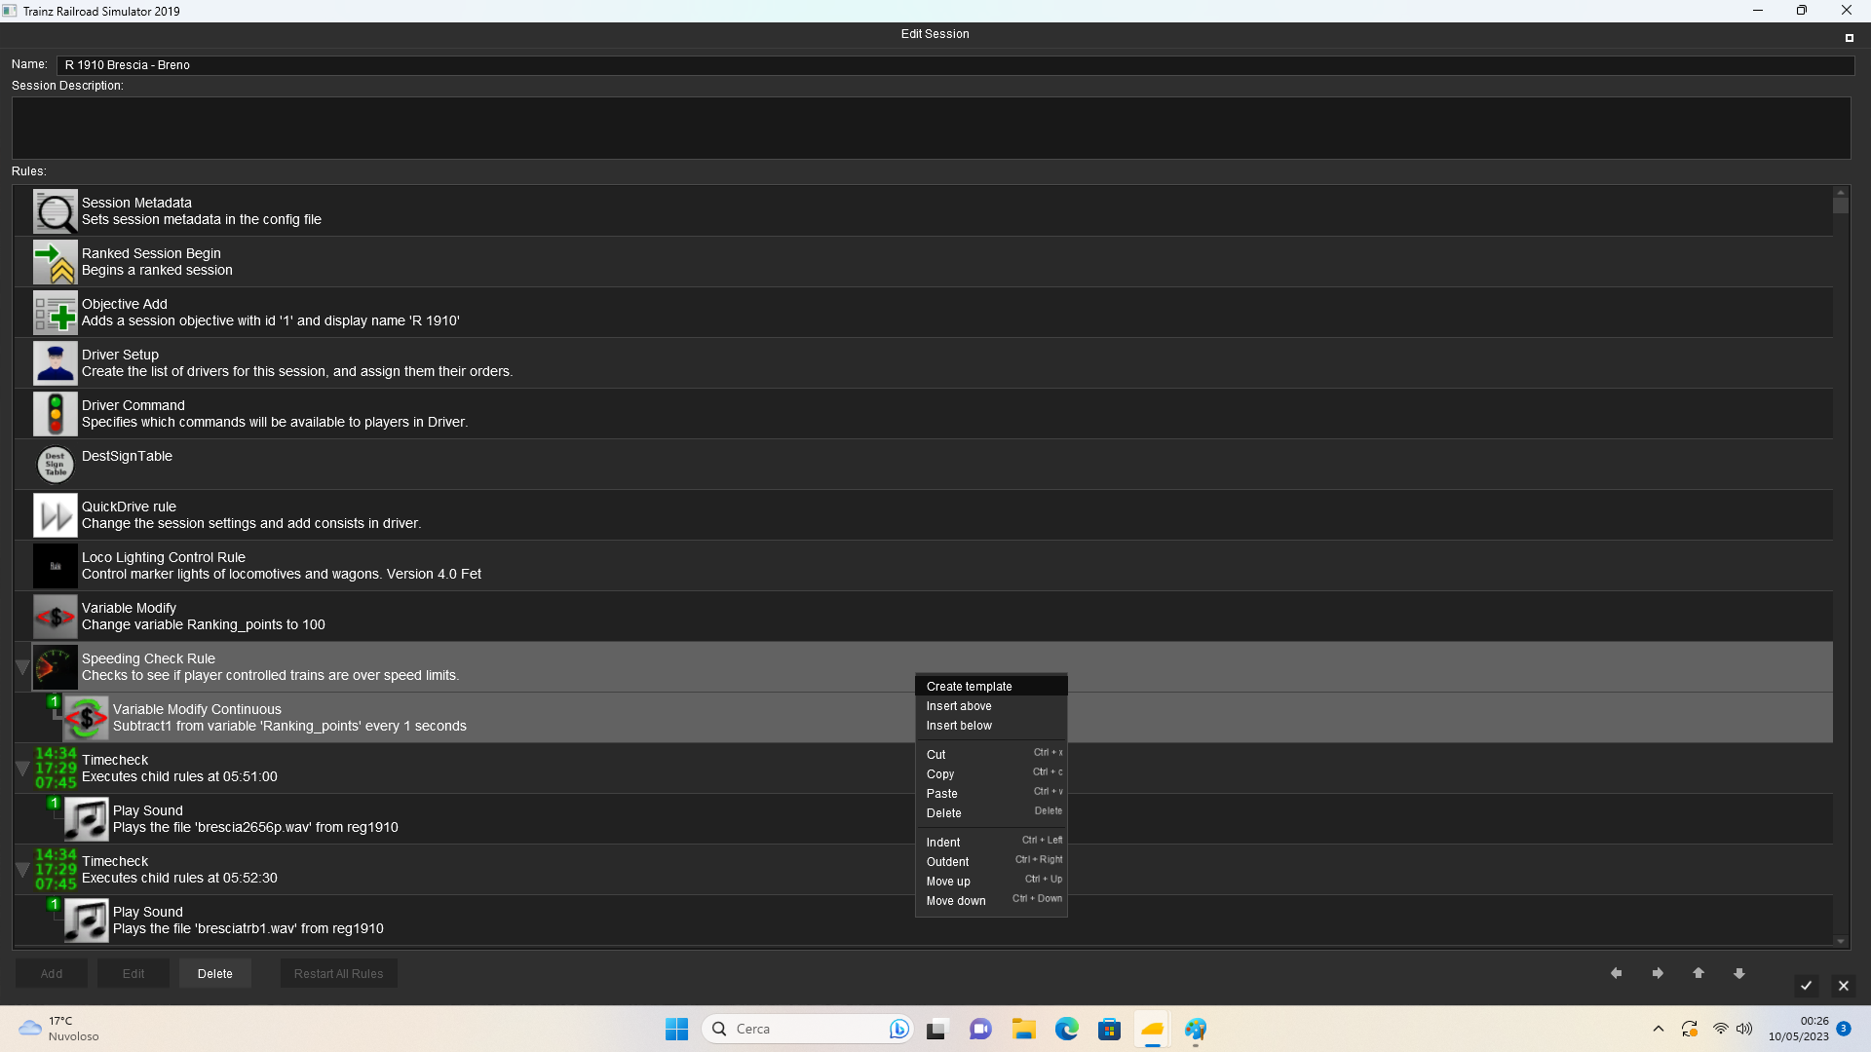This screenshot has width=1871, height=1052.
Task: Select Copy from context menu
Action: (x=991, y=774)
